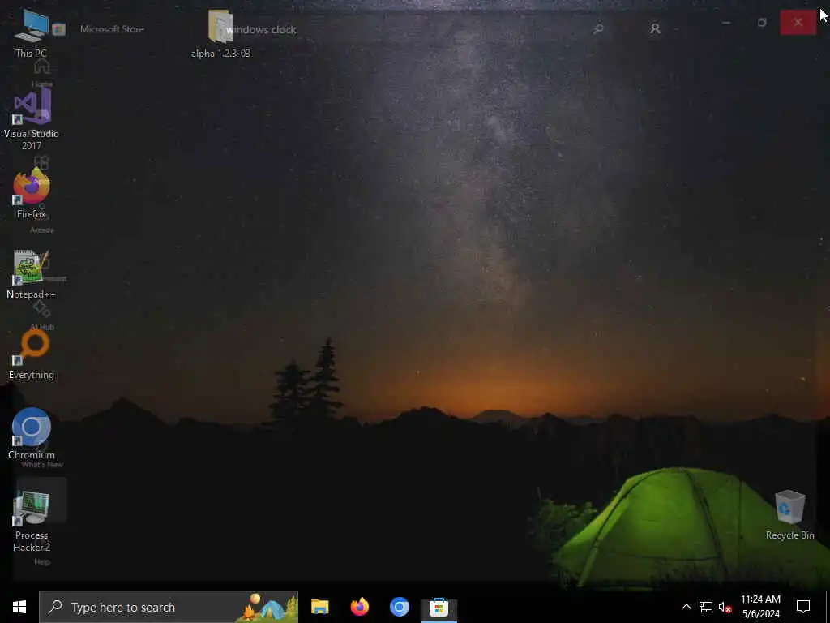Select the Everything search desktop shortcut
The width and height of the screenshot is (830, 623).
pos(32,355)
